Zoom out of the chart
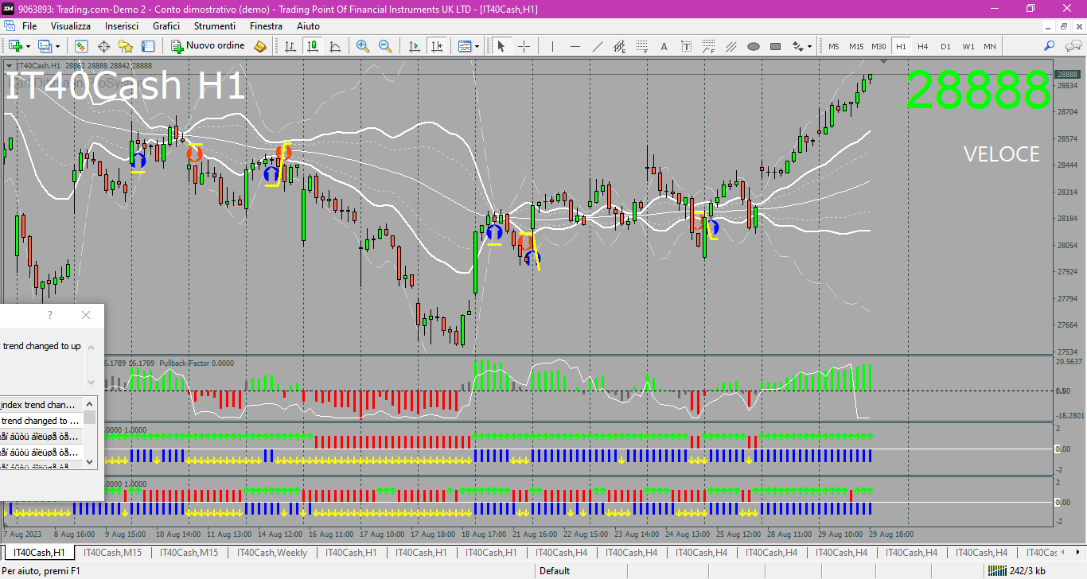The image size is (1087, 579). click(x=385, y=46)
